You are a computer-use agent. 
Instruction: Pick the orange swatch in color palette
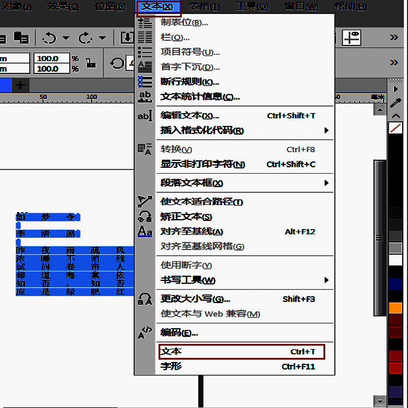pyautogui.click(x=396, y=308)
